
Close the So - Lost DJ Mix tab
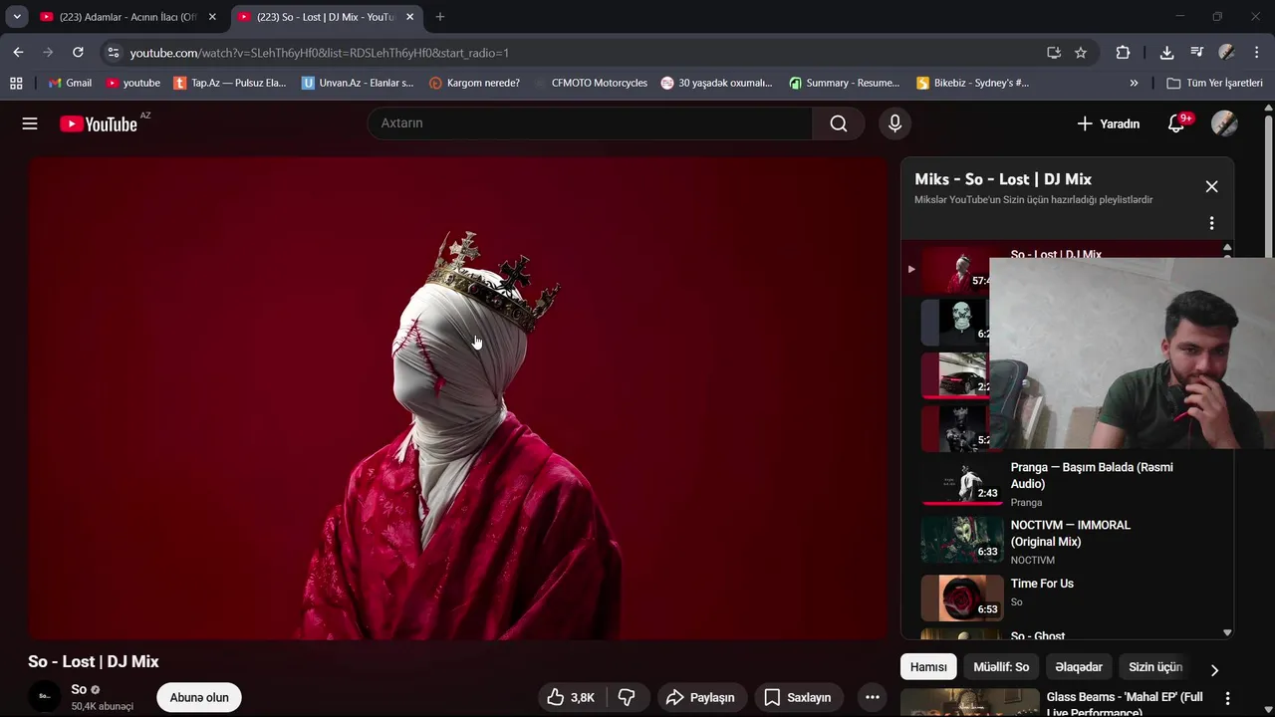click(409, 17)
